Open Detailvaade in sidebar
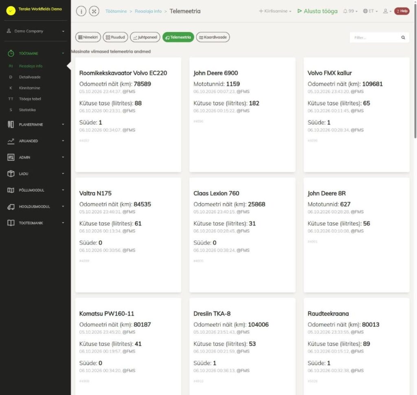This screenshot has height=395, width=417. (x=30, y=77)
